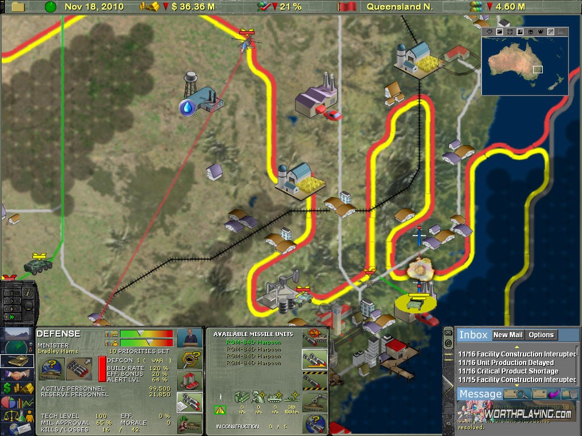
Task: Click the hazard warning triangle icon
Action: [x=219, y=409]
